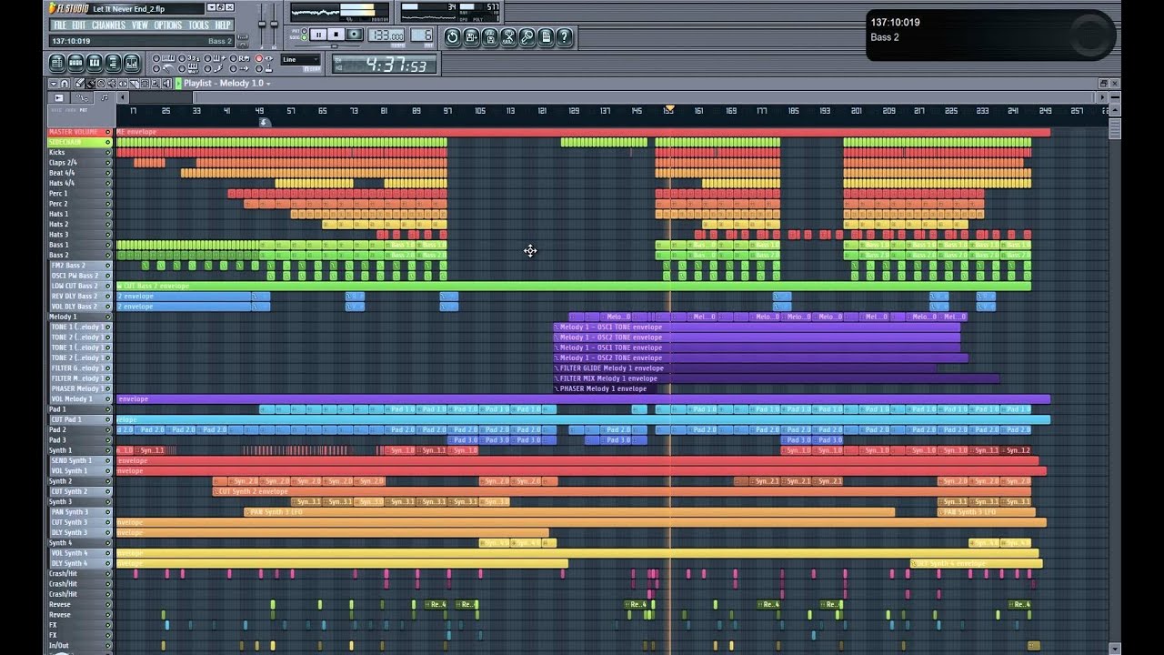Toggle the 3-2-1 countdown before recording

pos(182,58)
